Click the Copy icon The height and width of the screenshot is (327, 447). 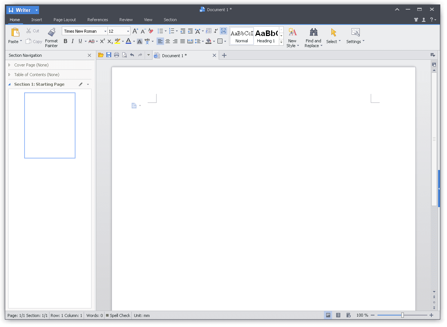(28, 41)
